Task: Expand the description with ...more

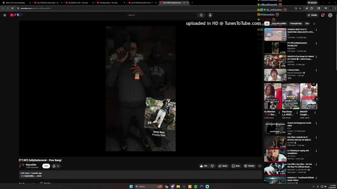Action: click(x=38, y=176)
